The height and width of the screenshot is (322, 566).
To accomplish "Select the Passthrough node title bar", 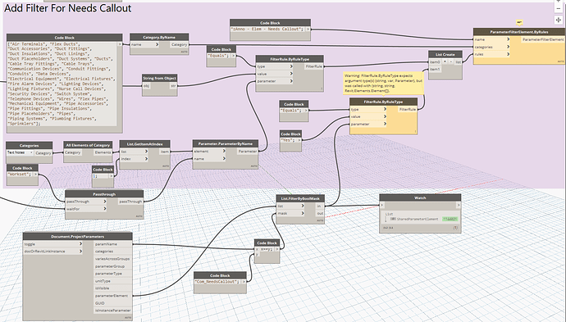I will (x=104, y=194).
